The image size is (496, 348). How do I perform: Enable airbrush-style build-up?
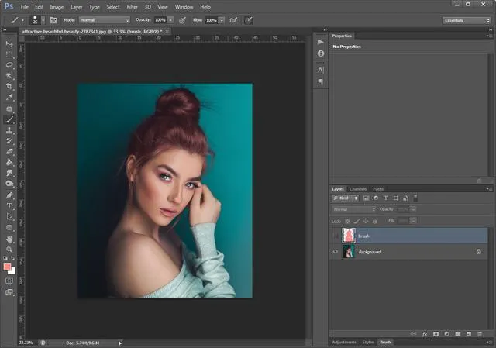[233, 20]
